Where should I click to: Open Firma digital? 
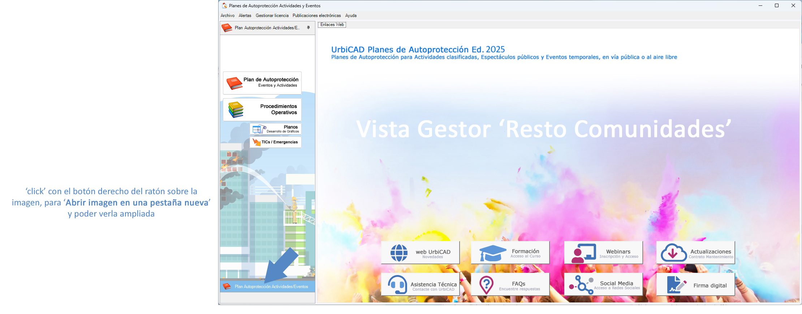[x=696, y=284]
